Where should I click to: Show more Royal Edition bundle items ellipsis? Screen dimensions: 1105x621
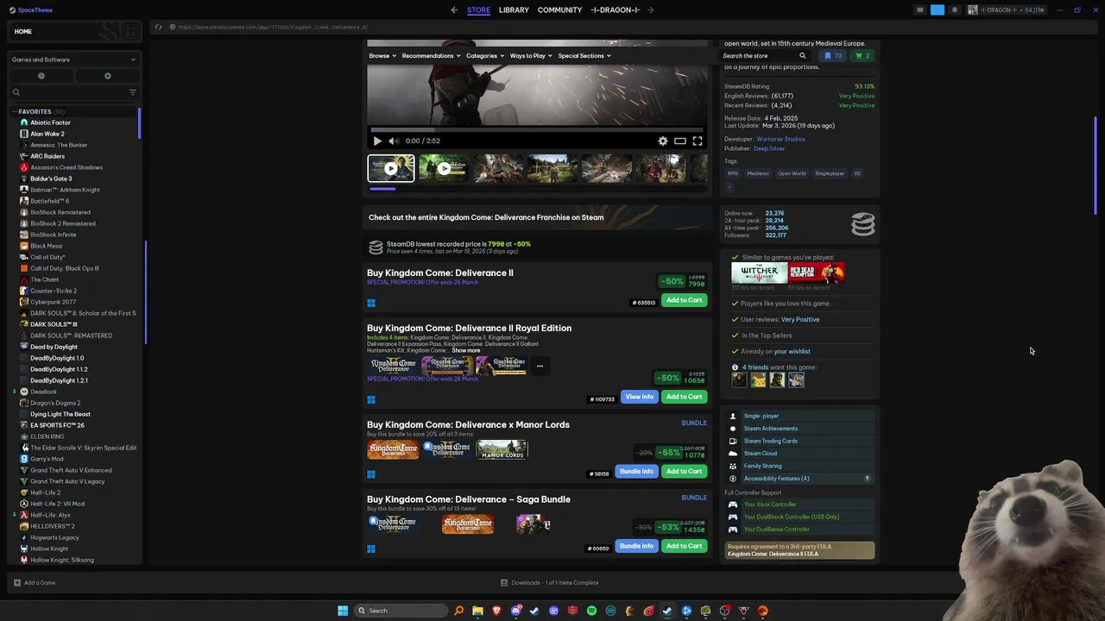pos(540,366)
